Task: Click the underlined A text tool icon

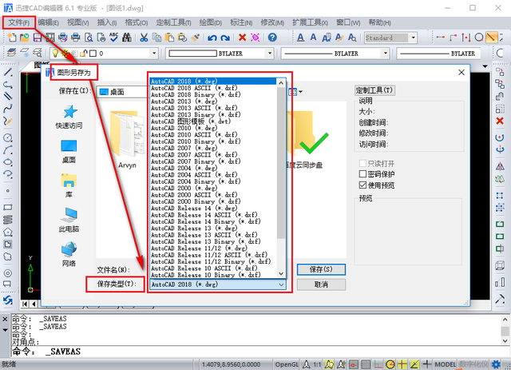Action: [x=301, y=38]
